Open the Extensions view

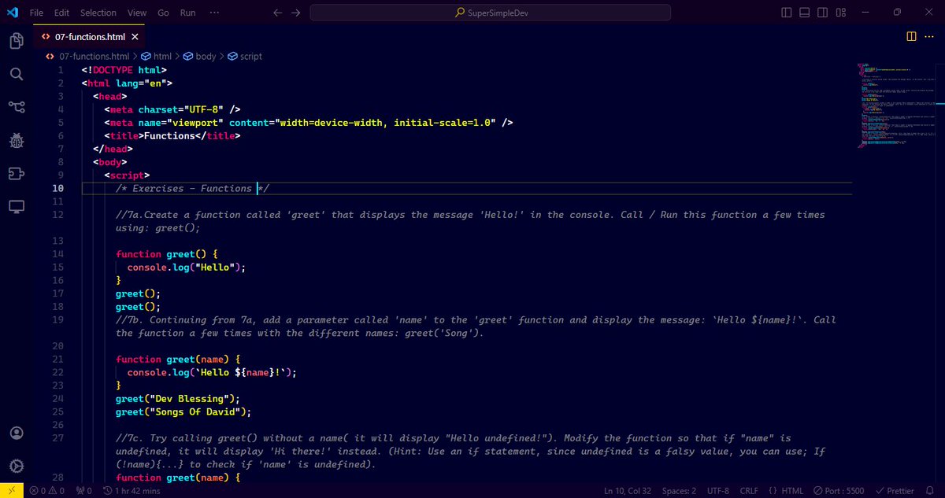[x=17, y=173]
